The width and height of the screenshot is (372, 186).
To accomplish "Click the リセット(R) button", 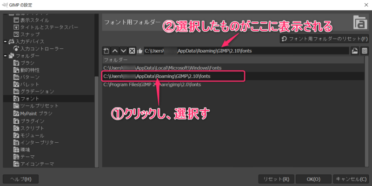I will pyautogui.click(x=276, y=179).
